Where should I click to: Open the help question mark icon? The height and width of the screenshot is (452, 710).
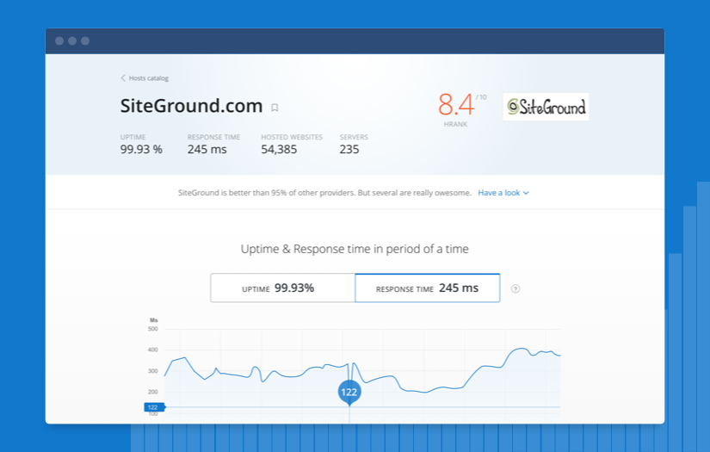coord(516,289)
